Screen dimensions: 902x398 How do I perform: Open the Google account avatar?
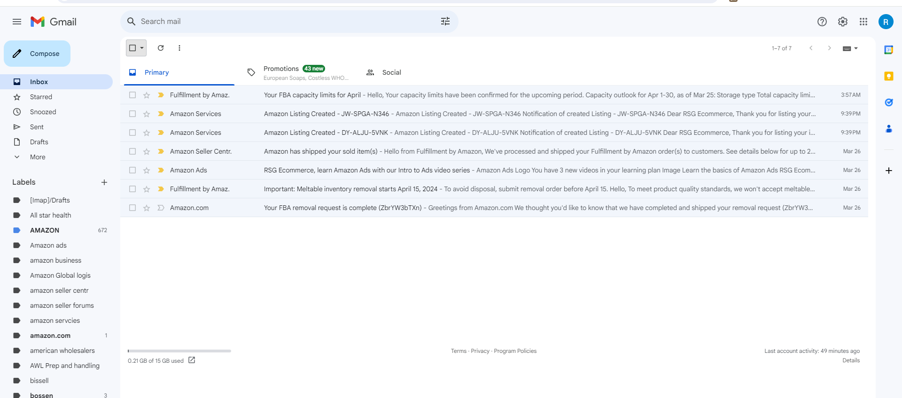(886, 22)
